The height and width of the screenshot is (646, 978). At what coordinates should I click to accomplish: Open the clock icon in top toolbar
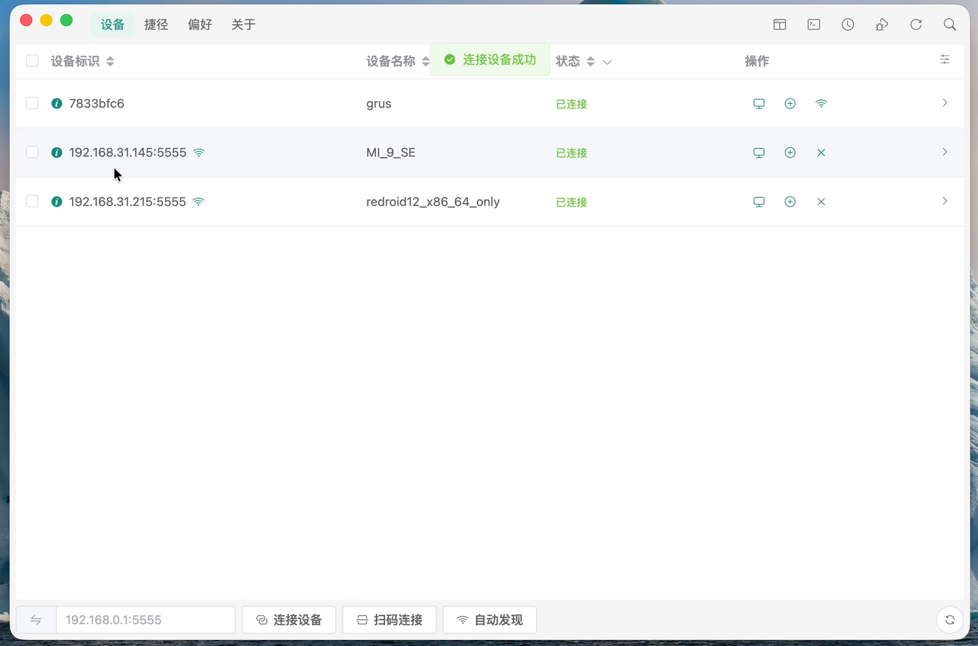[x=848, y=24]
